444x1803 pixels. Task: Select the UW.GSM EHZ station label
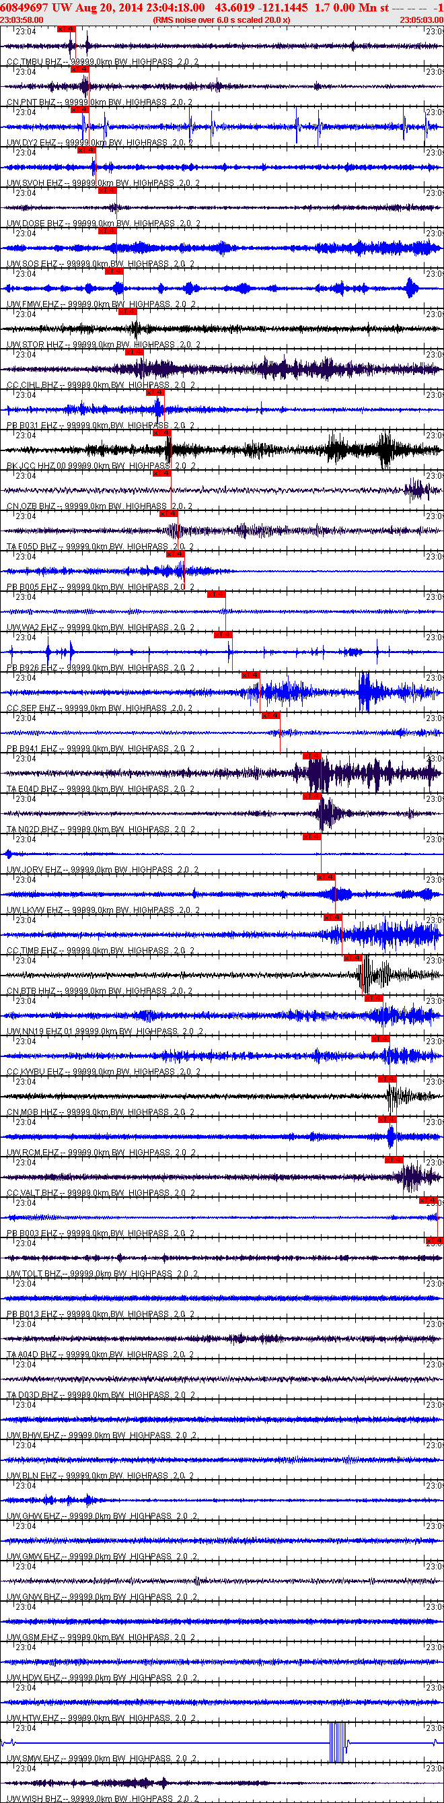(102, 1638)
